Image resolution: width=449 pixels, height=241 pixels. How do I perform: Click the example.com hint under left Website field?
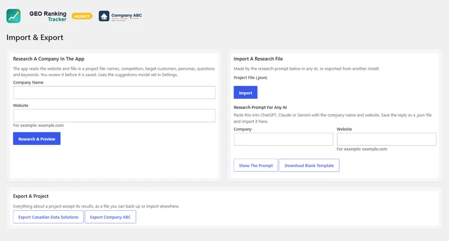coord(38,125)
